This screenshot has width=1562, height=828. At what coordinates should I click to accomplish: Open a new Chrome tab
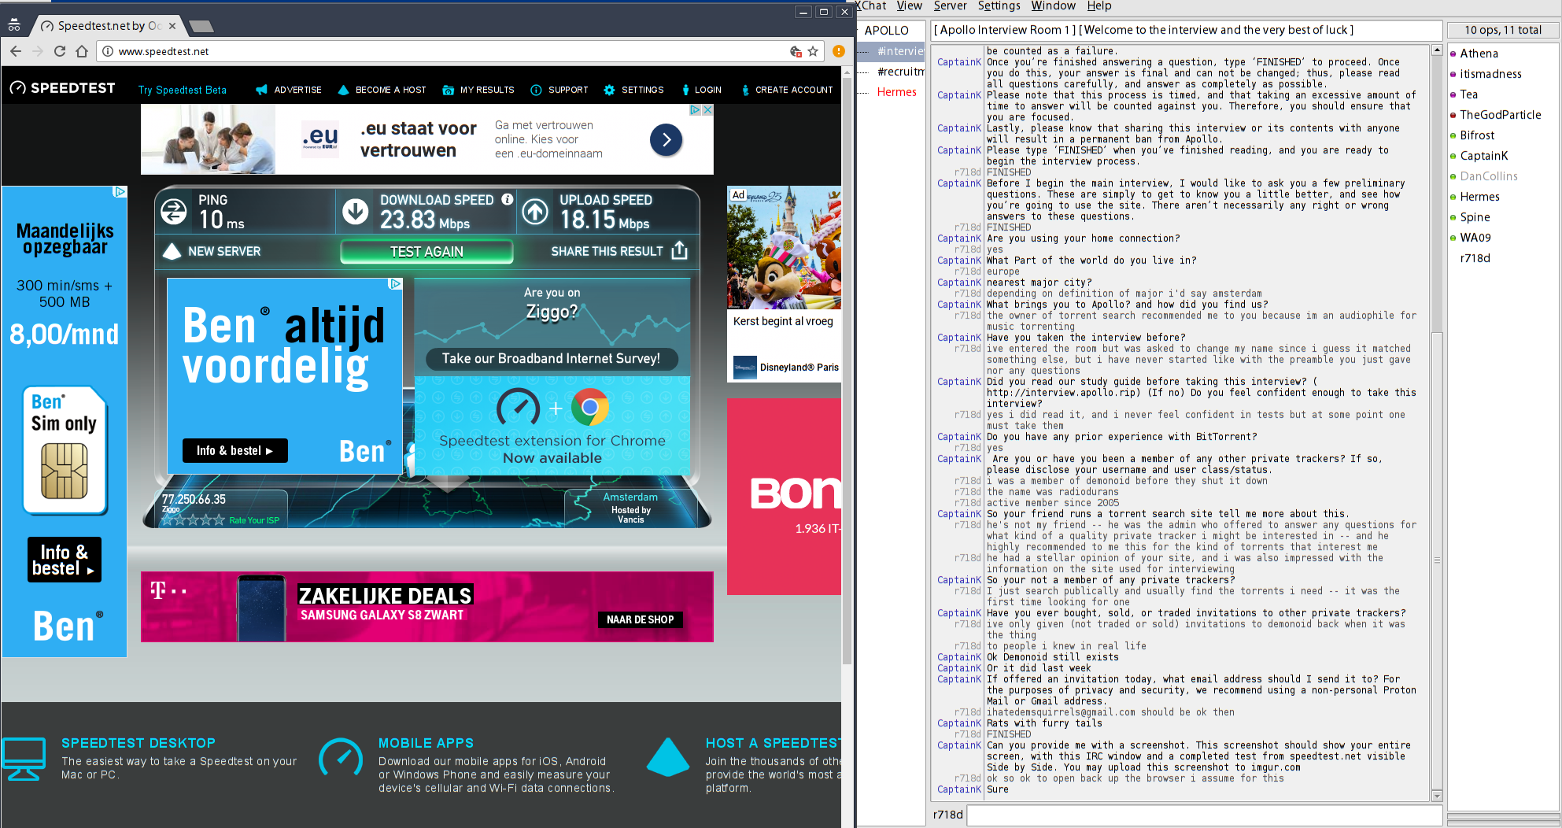[x=201, y=26]
